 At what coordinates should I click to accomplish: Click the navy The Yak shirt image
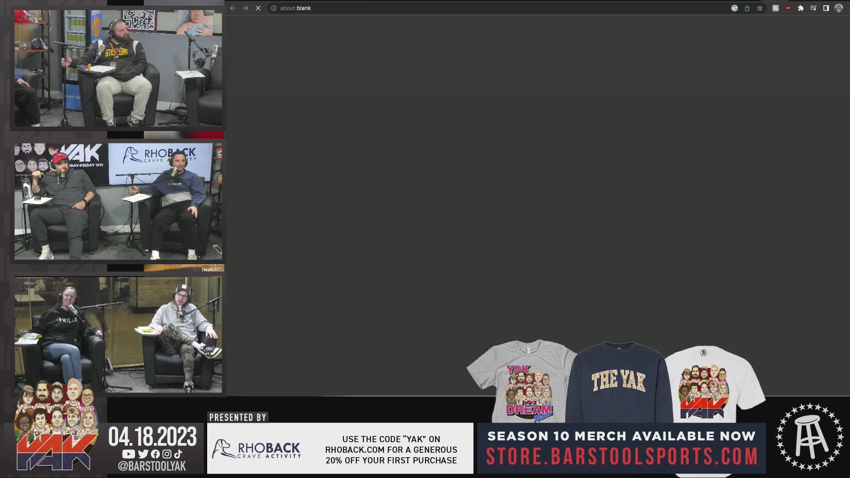pos(618,381)
